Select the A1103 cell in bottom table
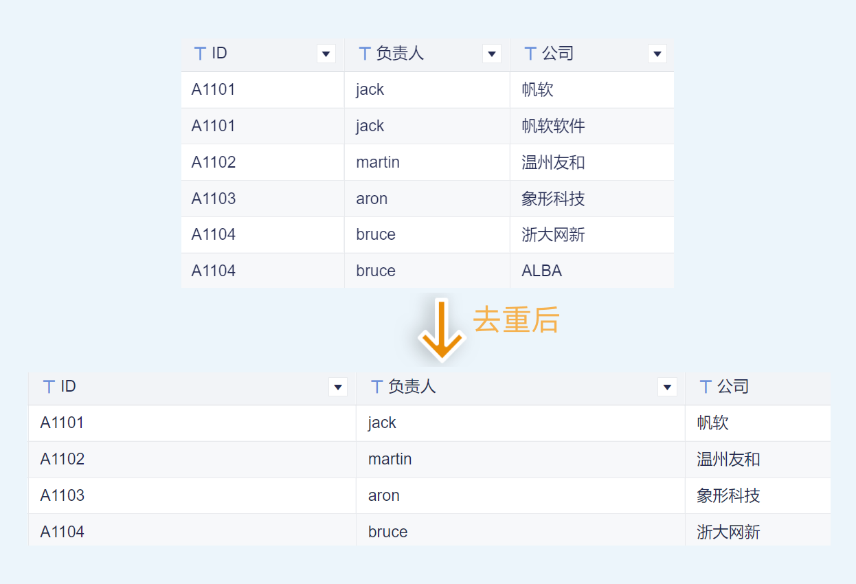 click(63, 496)
